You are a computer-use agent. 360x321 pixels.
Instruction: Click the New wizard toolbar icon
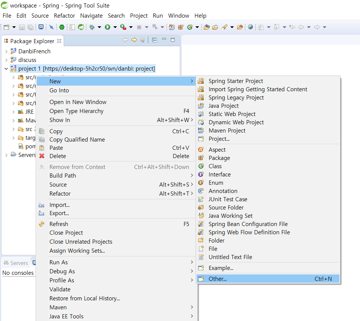click(6, 27)
